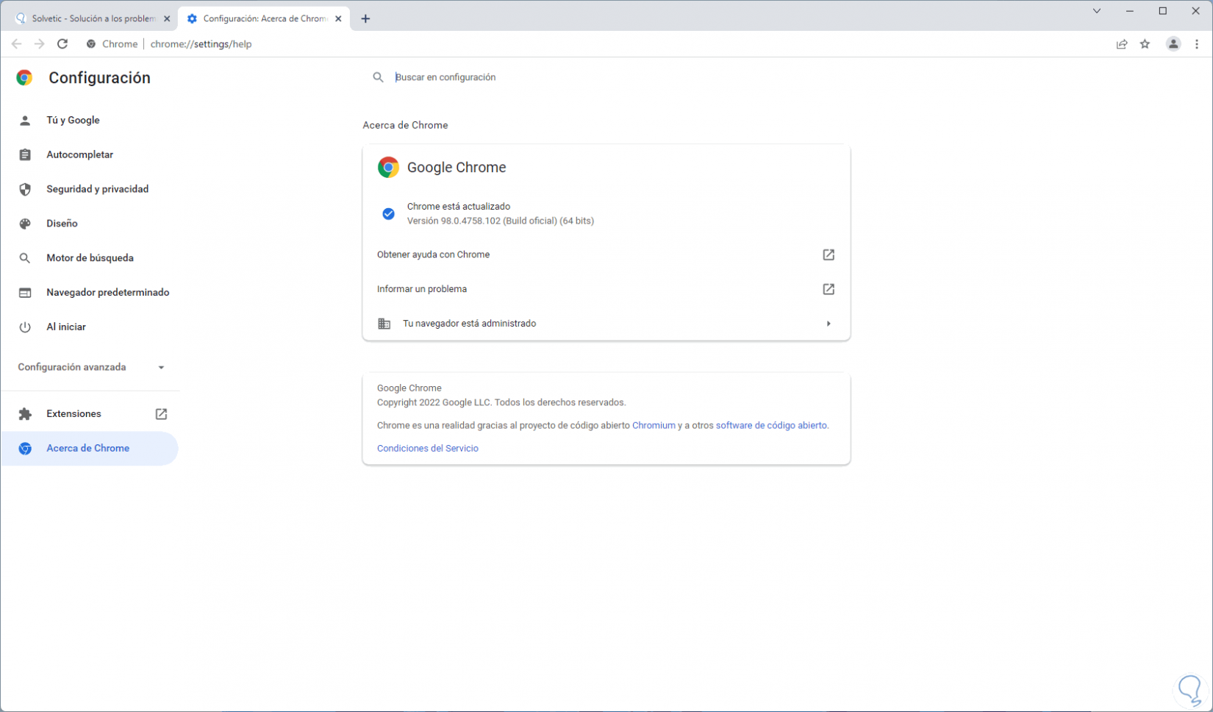Bookmark this page with the star icon
Image resolution: width=1213 pixels, height=712 pixels.
point(1145,44)
